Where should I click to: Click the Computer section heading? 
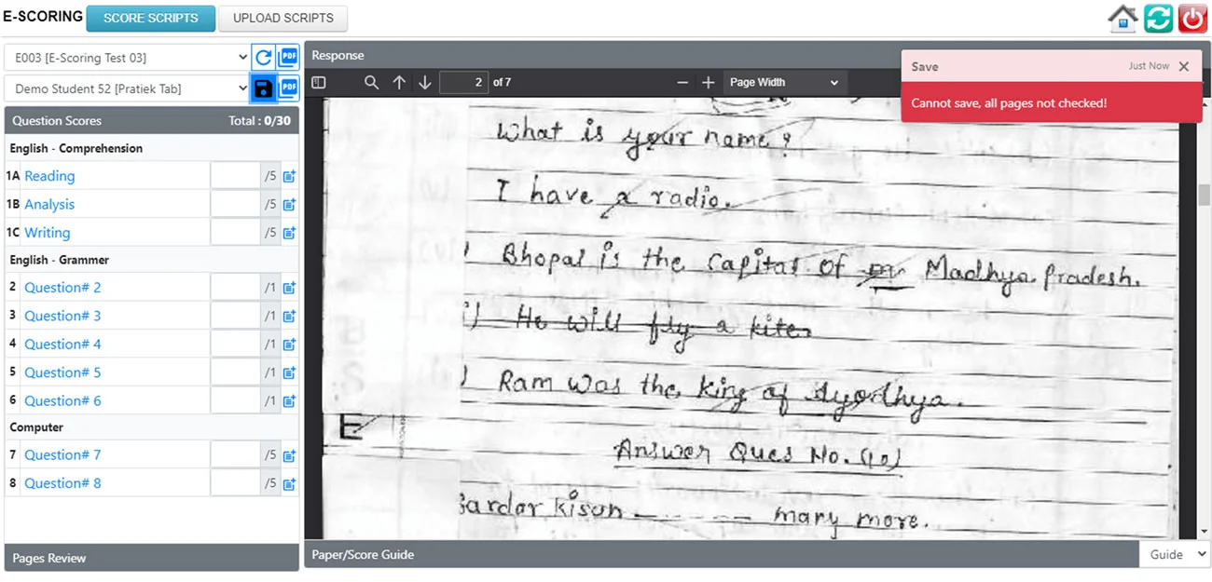(x=36, y=427)
